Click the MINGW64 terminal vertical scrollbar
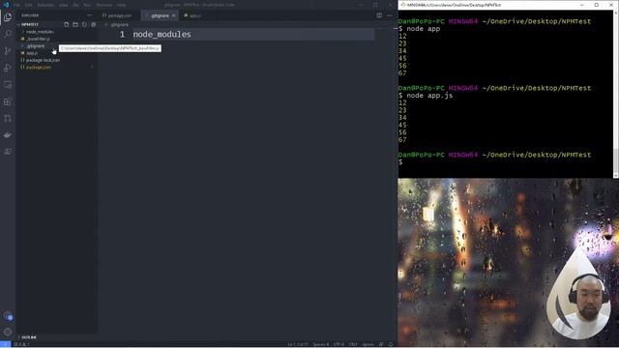 pos(616,94)
